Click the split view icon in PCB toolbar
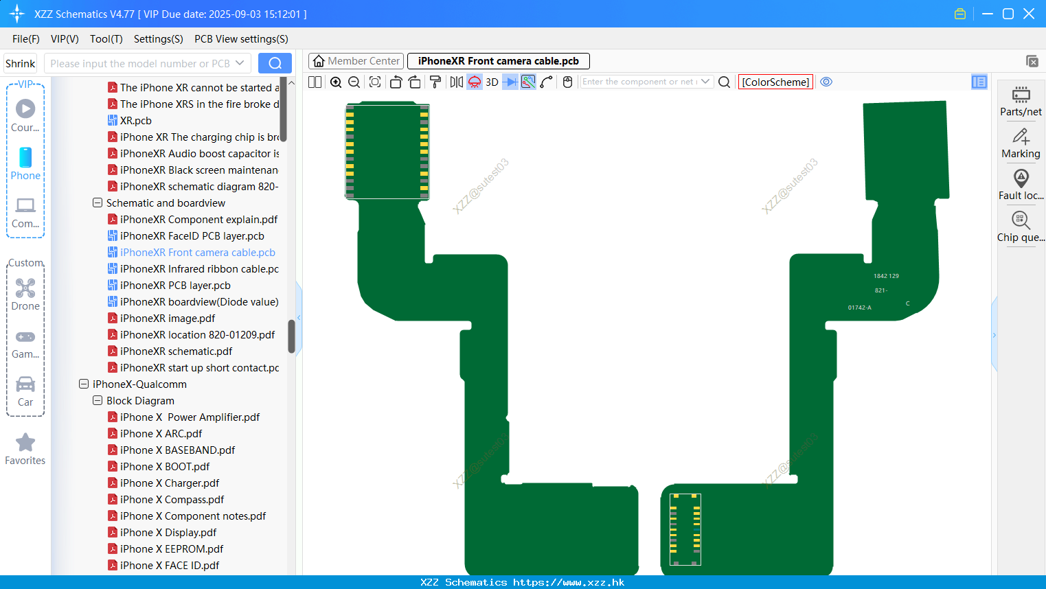 pyautogui.click(x=315, y=82)
